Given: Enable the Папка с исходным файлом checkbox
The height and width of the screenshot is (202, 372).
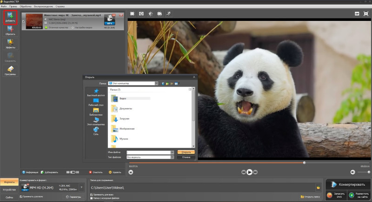Looking at the screenshot, I should tap(91, 198).
